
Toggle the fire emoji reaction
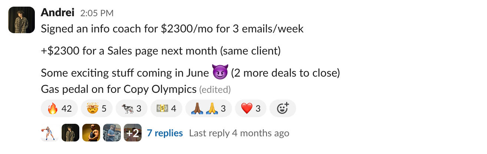point(59,109)
